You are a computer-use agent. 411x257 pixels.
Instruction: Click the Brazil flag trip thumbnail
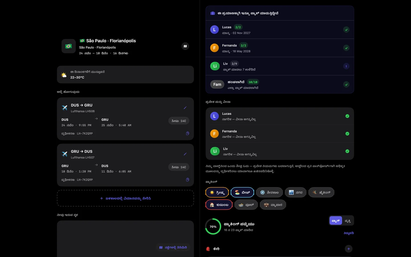click(x=69, y=46)
